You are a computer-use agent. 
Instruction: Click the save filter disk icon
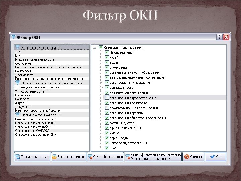[x=17, y=157]
